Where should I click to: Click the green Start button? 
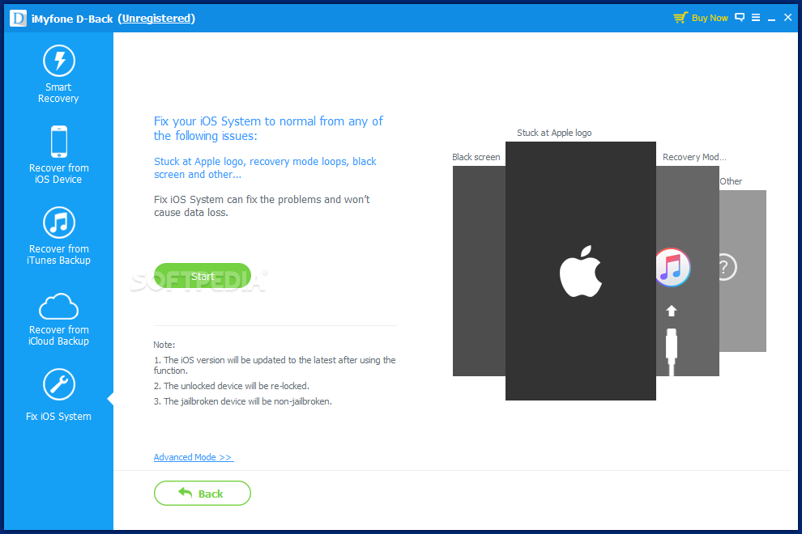203,276
